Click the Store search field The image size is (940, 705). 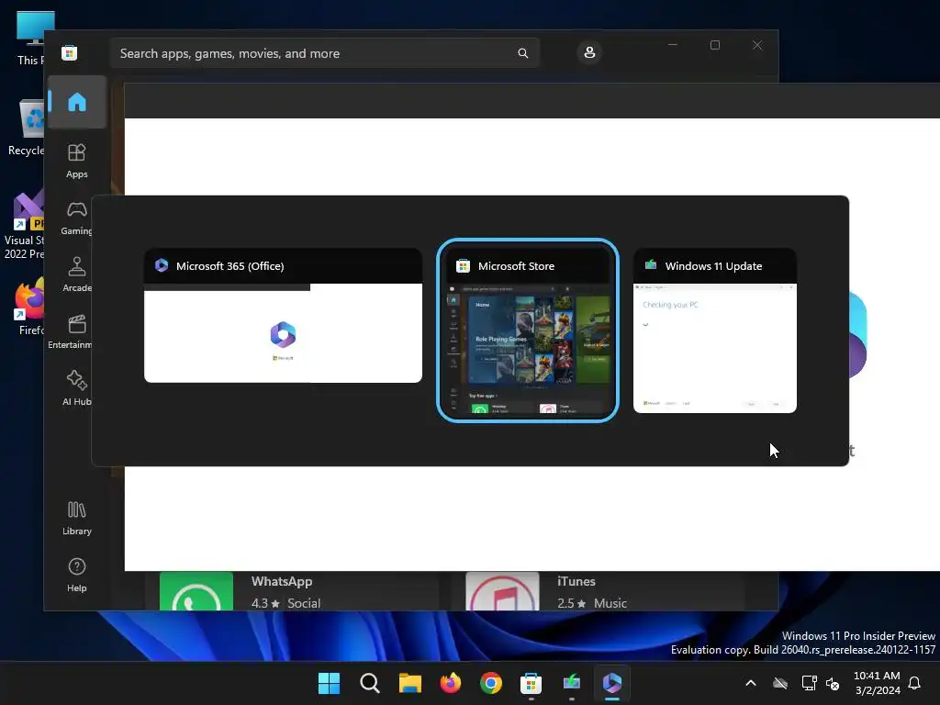tap(324, 53)
